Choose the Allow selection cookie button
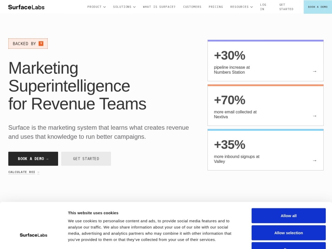The width and height of the screenshot is (332, 249). pos(288,233)
